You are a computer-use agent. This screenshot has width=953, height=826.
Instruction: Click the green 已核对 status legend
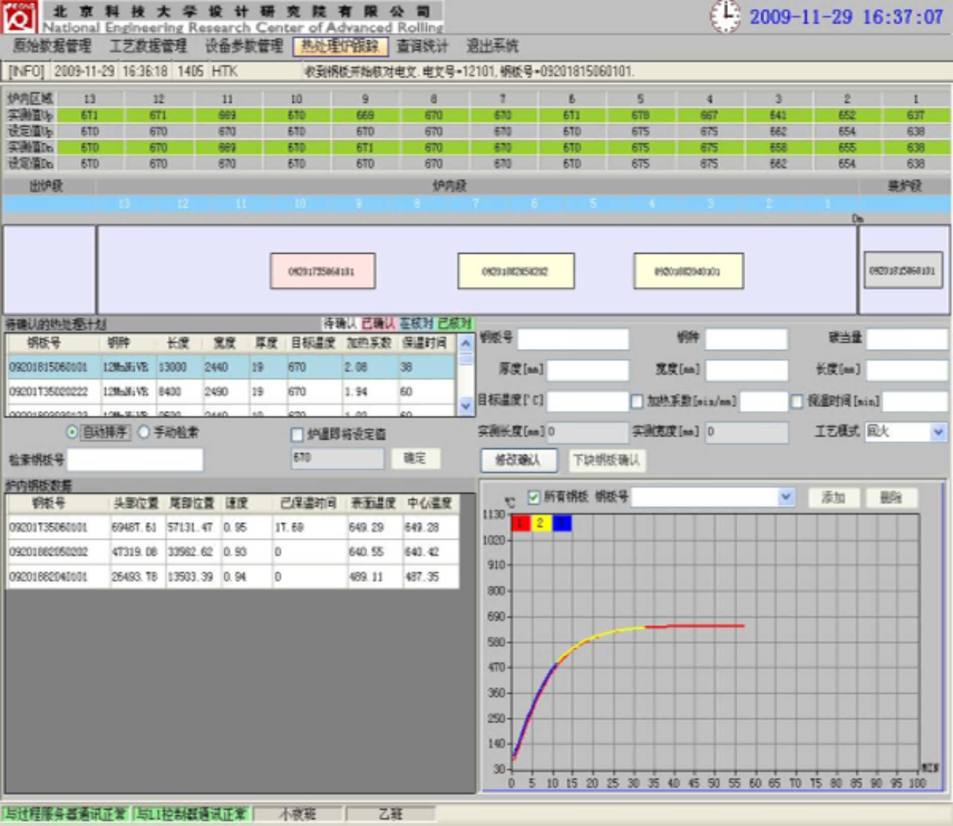[x=454, y=324]
